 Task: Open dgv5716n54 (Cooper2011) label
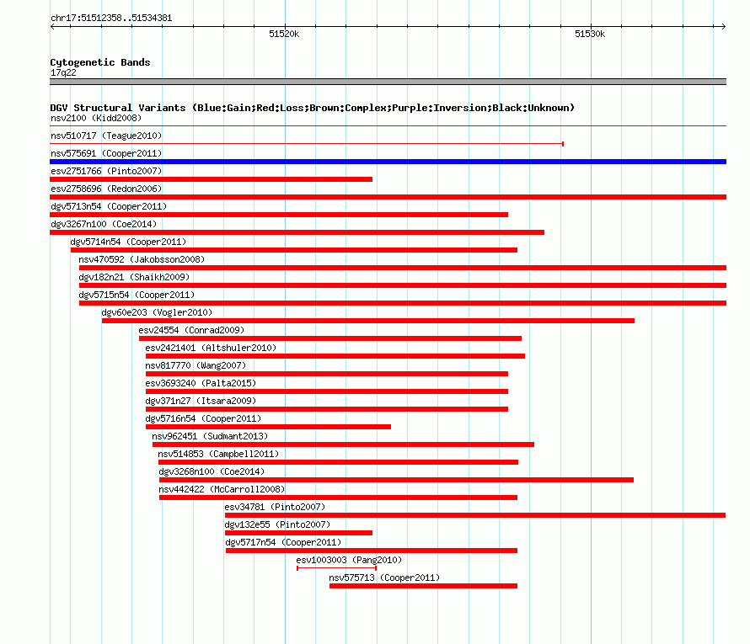tap(203, 418)
